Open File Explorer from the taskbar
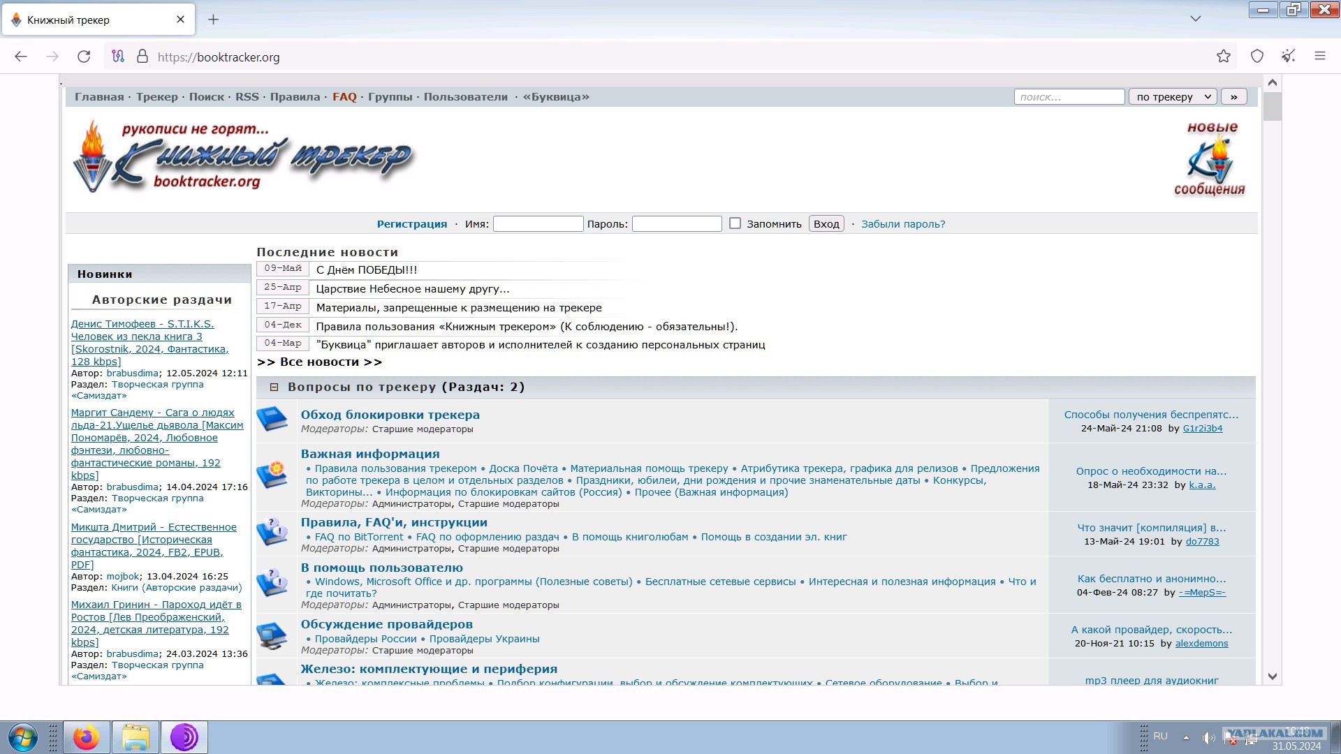This screenshot has width=1341, height=754. coord(135,737)
